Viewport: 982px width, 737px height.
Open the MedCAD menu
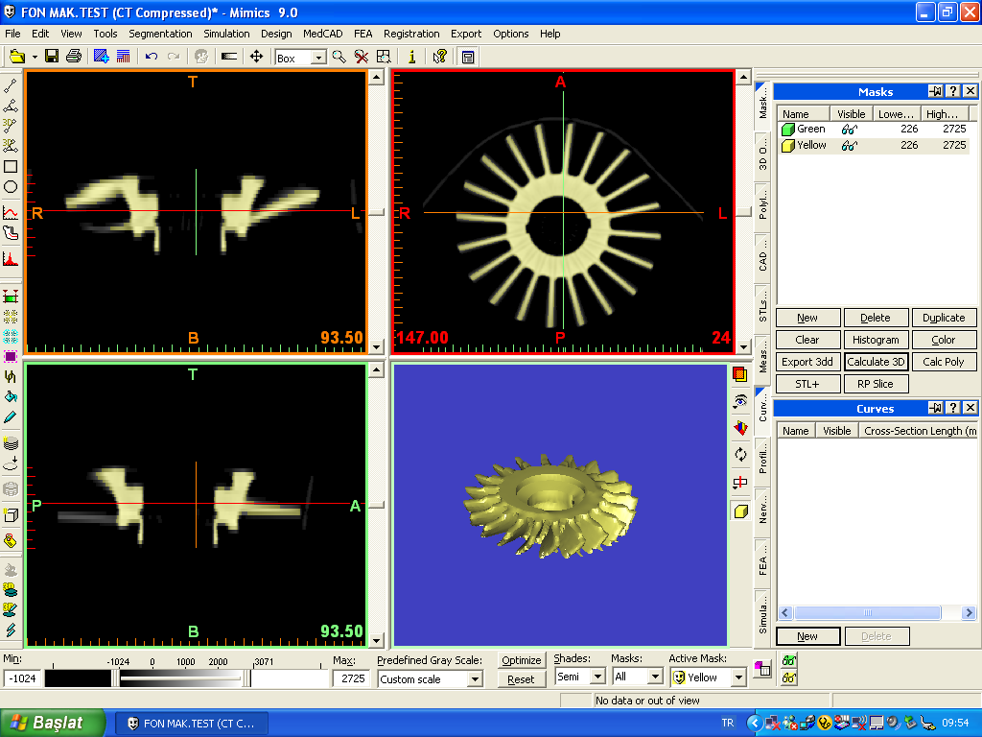click(322, 34)
